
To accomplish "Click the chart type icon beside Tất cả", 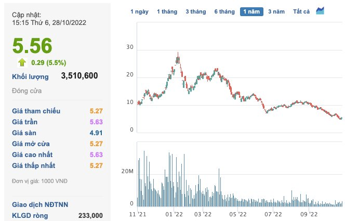I will [320, 11].
